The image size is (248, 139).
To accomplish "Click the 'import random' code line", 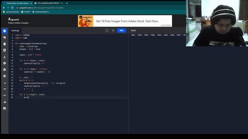I will coord(22,35).
